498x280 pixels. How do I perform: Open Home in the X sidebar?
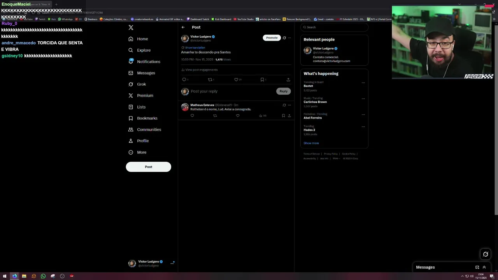[x=138, y=39]
